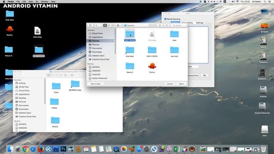This screenshot has height=154, width=274.
Task: Open the Go menu in the menu bar
Action: 37,1
